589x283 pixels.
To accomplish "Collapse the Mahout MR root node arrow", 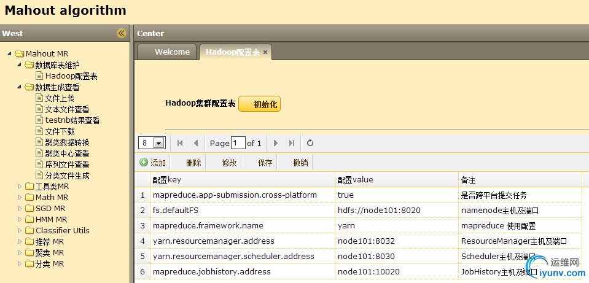I will pos(9,53).
